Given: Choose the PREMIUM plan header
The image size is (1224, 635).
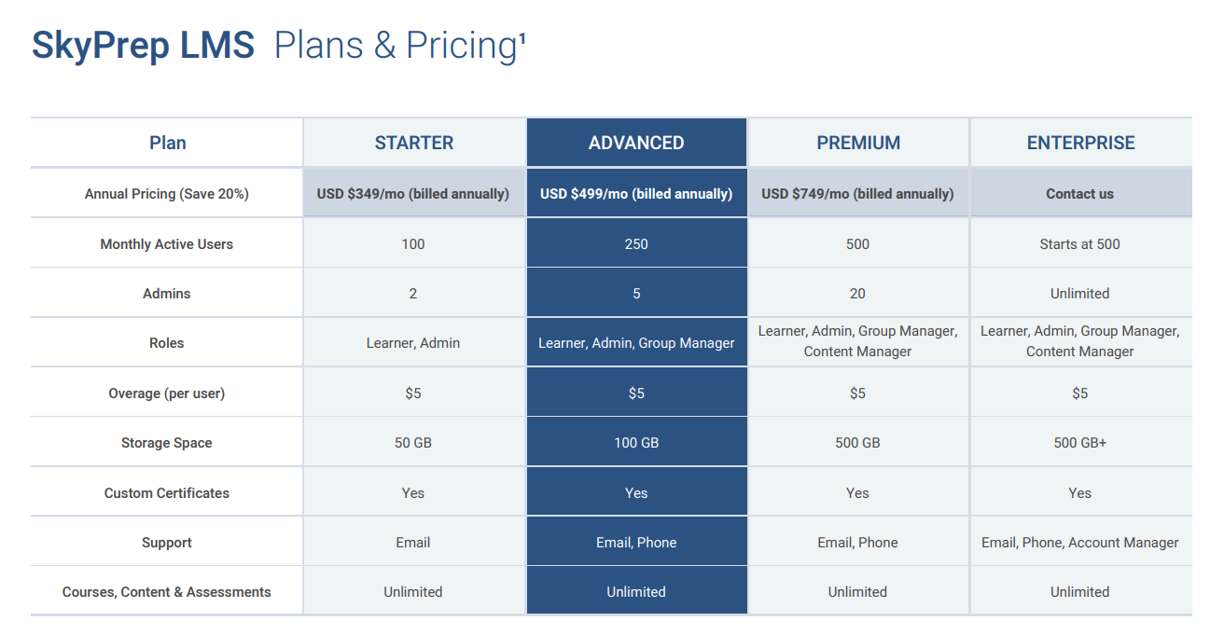Looking at the screenshot, I should tap(858, 143).
